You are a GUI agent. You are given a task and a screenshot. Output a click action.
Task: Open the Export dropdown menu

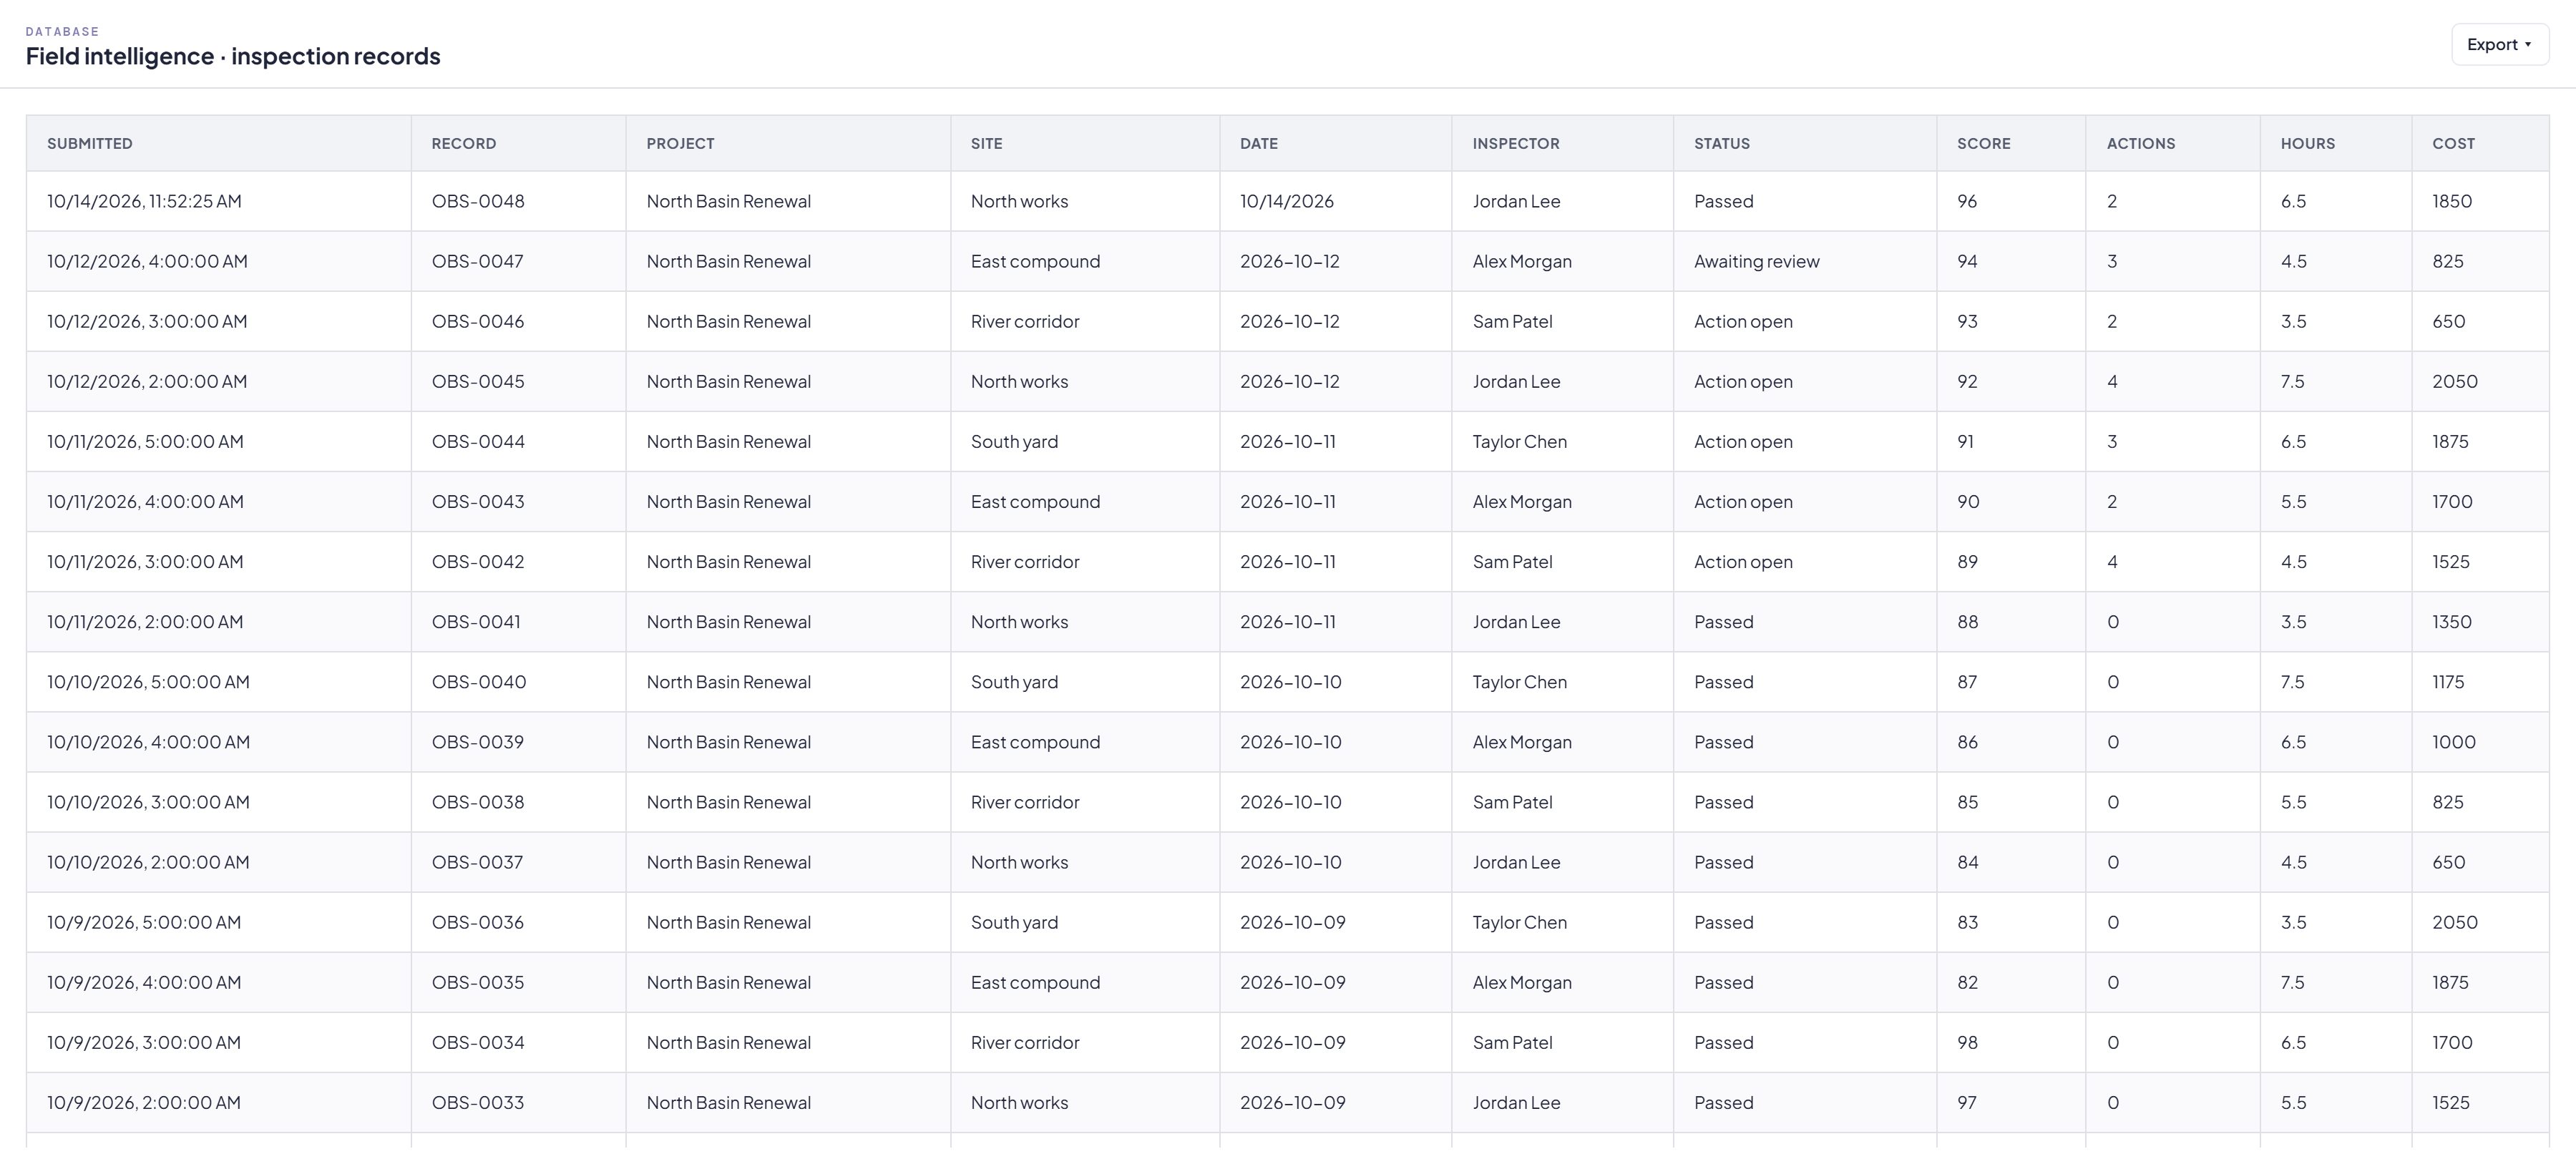coord(2499,44)
